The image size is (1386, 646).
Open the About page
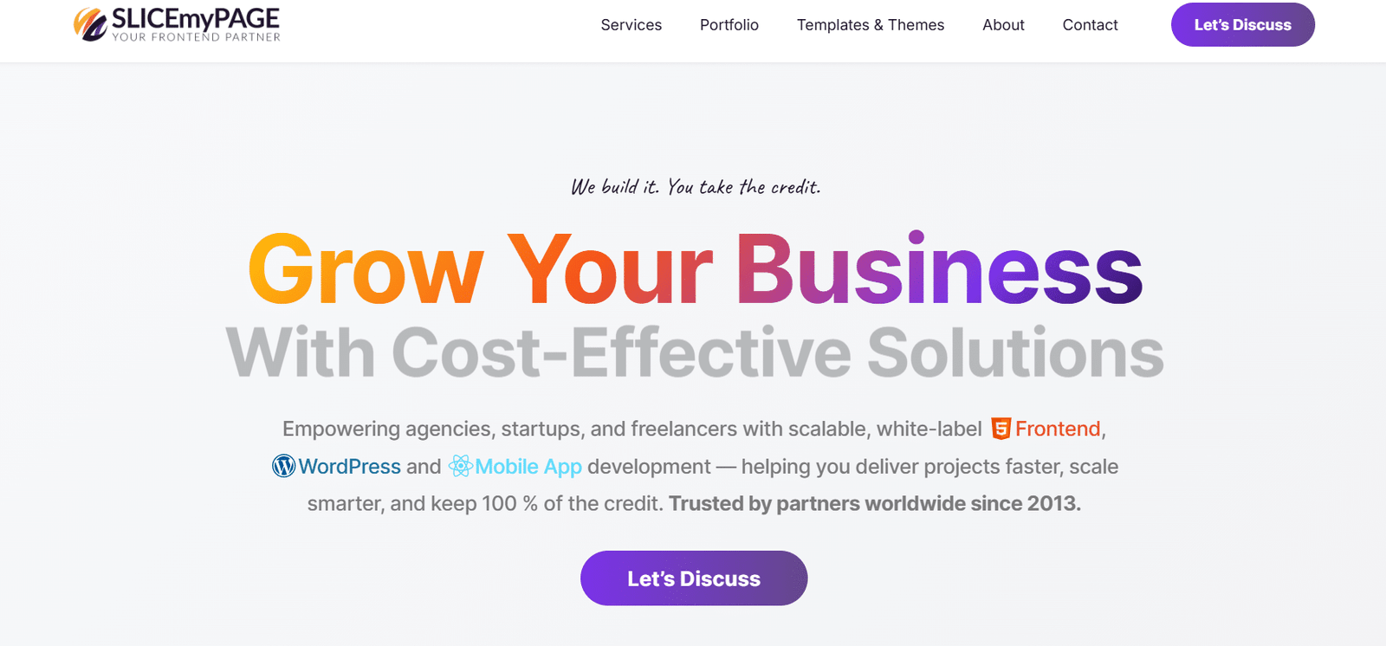tap(1002, 25)
